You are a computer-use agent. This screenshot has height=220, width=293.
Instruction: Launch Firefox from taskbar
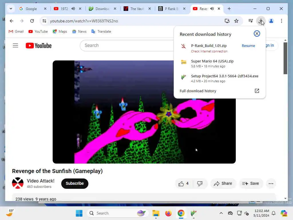tap(168, 213)
